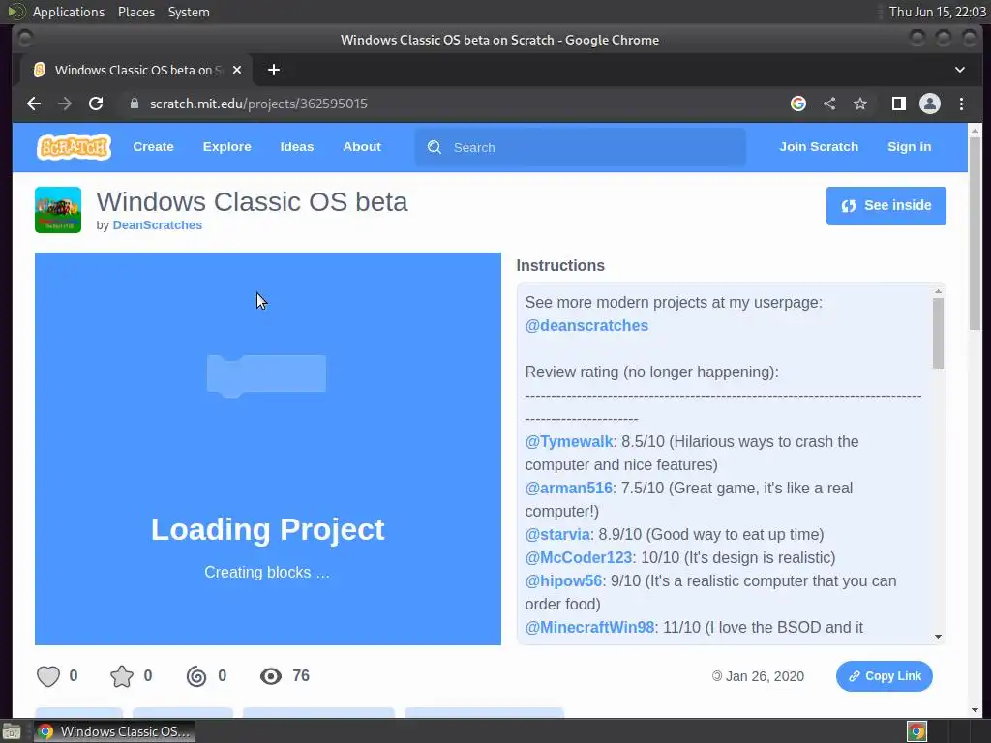Click the clock showing Thu Jun 15
The image size is (991, 743).
[x=937, y=12]
